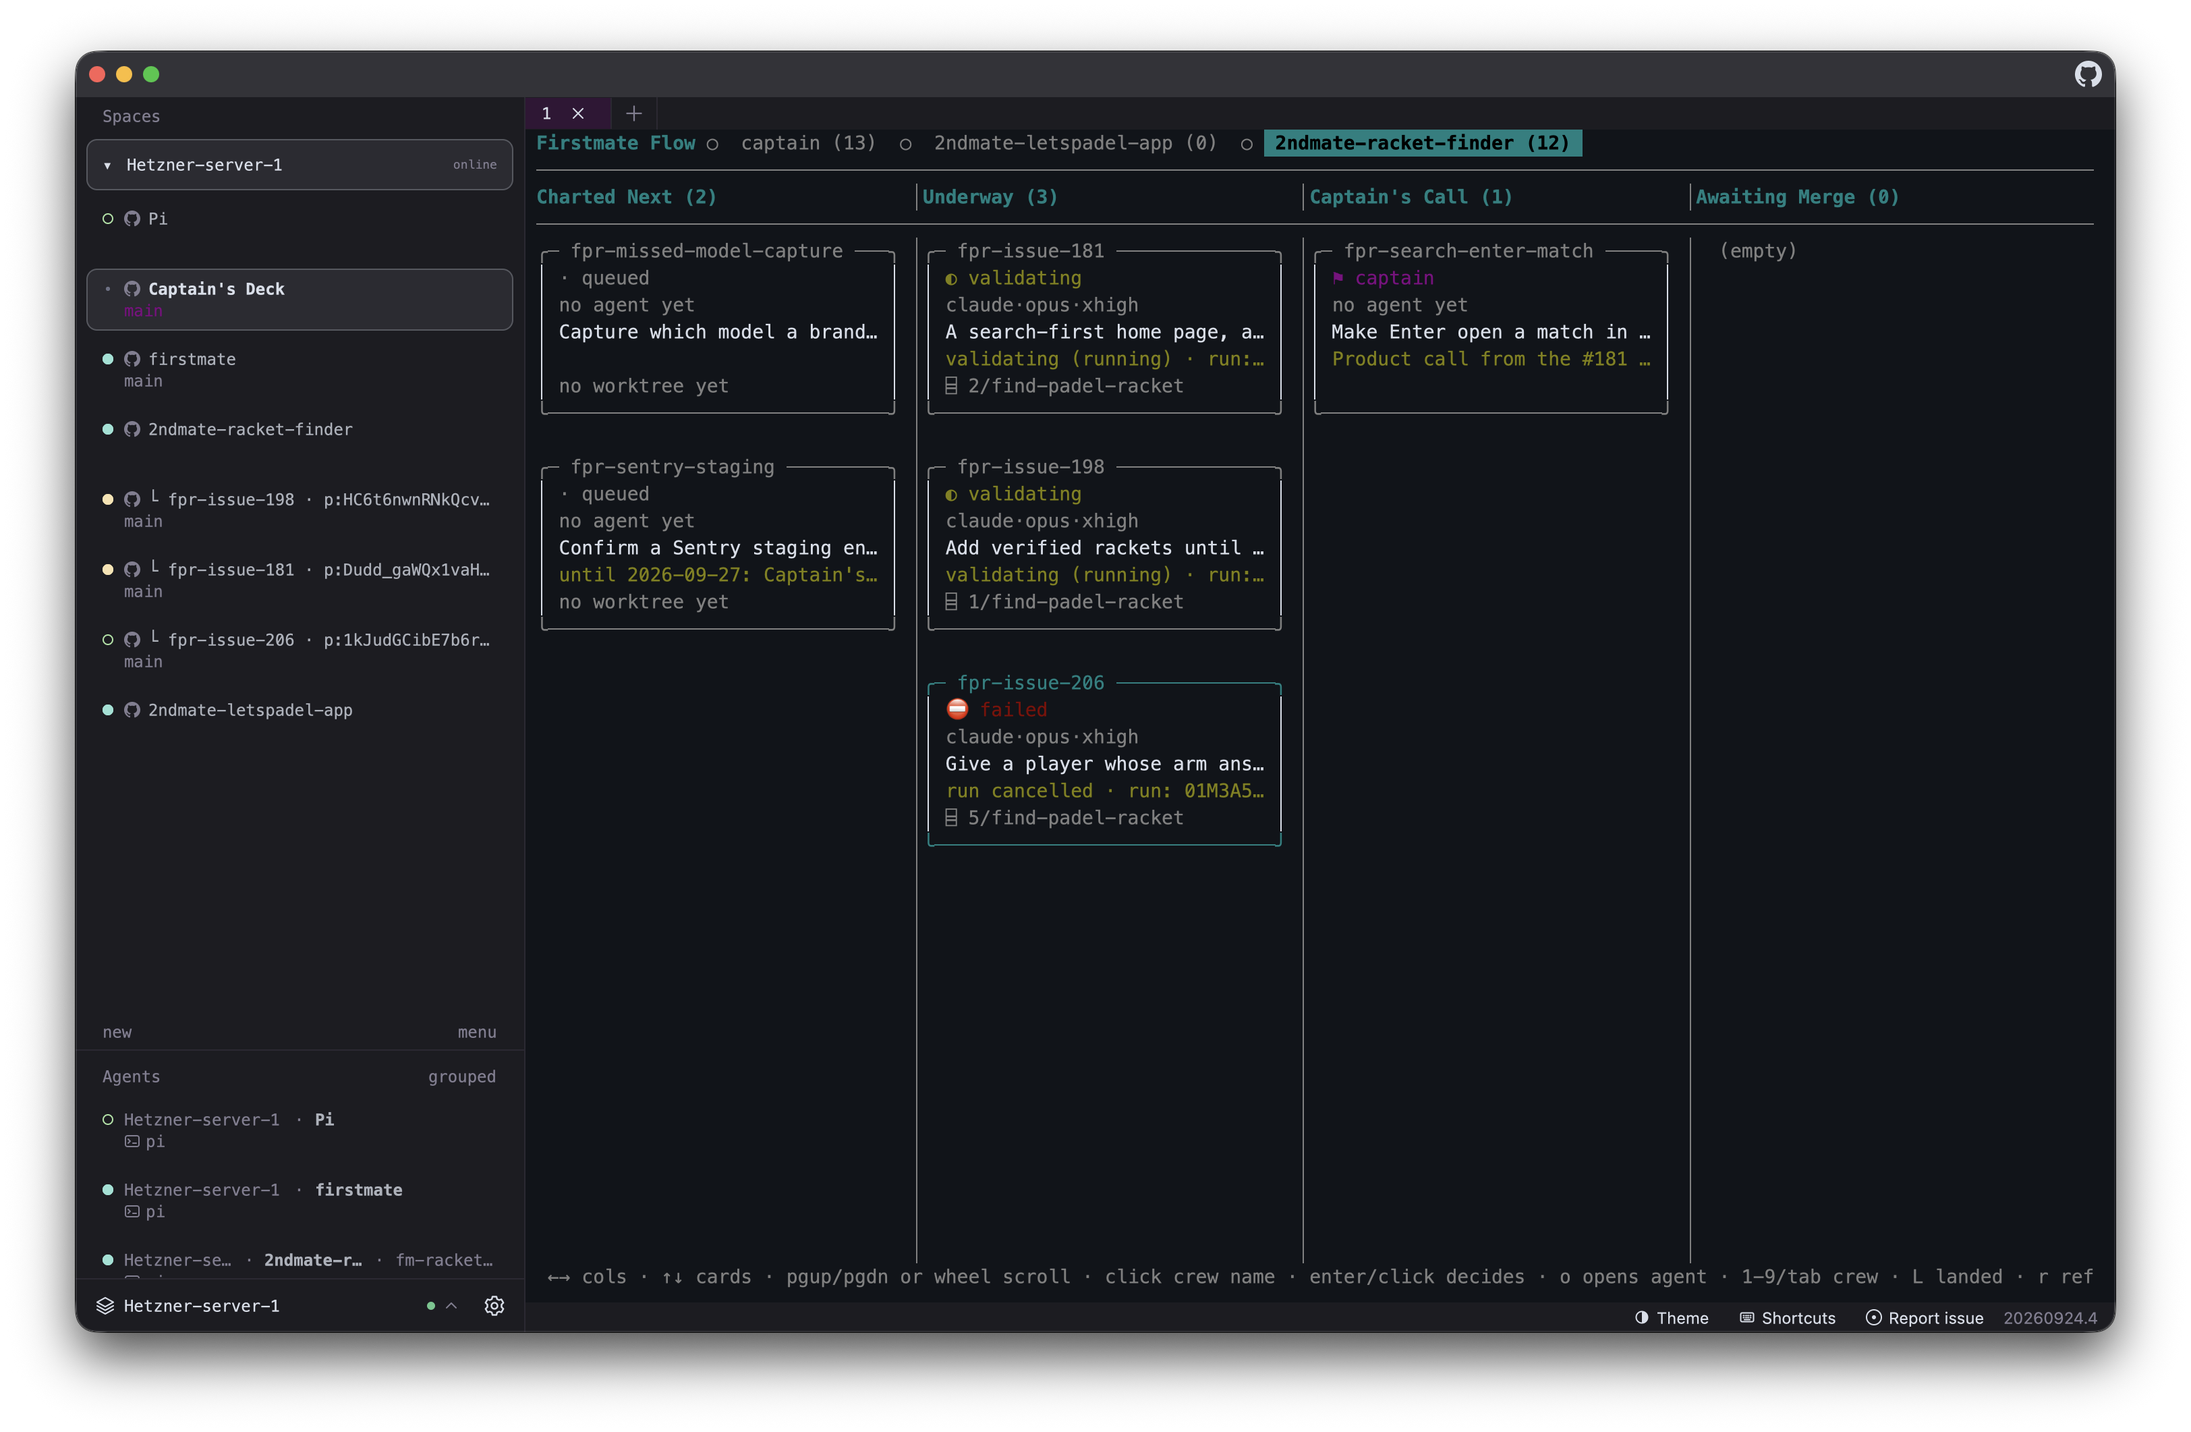Screen dimensions: 2191x1432
Task: Click the Awaiting Merge (0) column header
Action: click(1797, 197)
